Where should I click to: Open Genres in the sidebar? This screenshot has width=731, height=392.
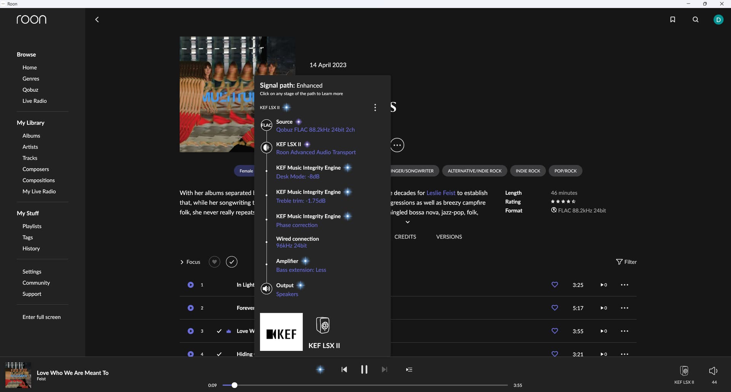31,78
